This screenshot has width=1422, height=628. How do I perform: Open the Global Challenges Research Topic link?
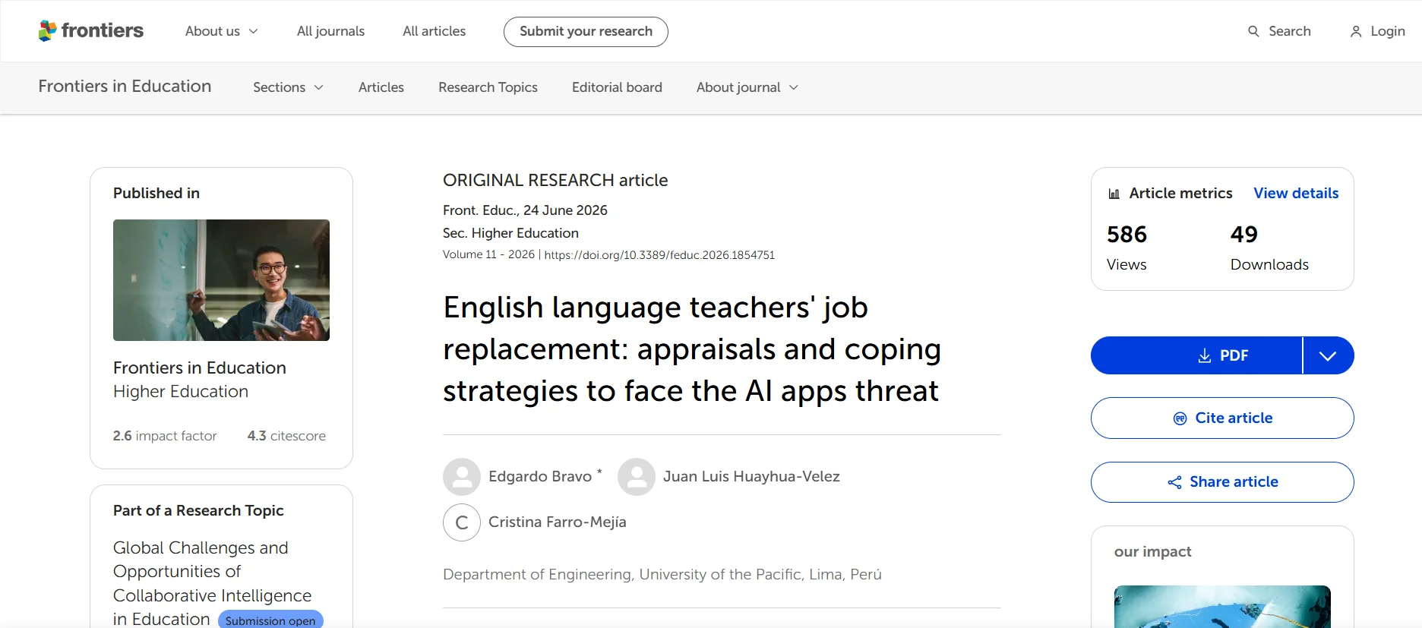(x=212, y=583)
